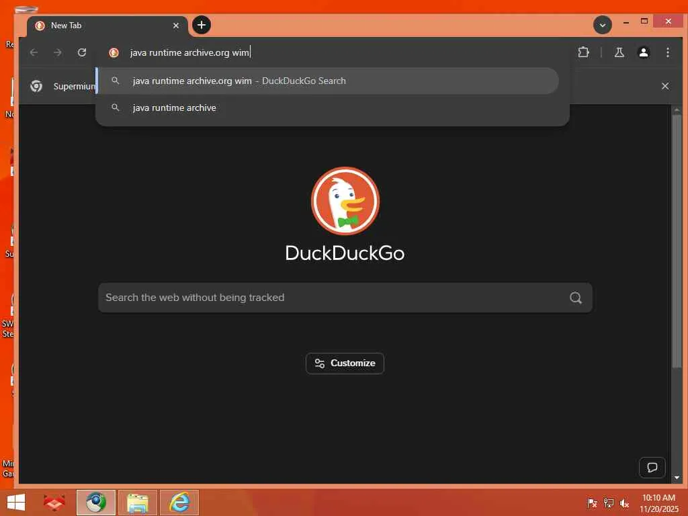Click the search magnifier in searchbox
Screen dimensions: 688x516
click(x=576, y=298)
